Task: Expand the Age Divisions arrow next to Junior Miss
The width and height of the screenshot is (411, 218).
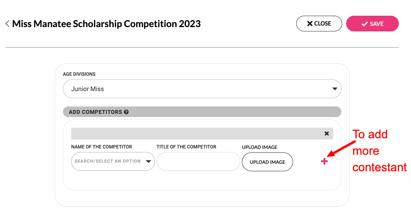Action: click(x=335, y=89)
